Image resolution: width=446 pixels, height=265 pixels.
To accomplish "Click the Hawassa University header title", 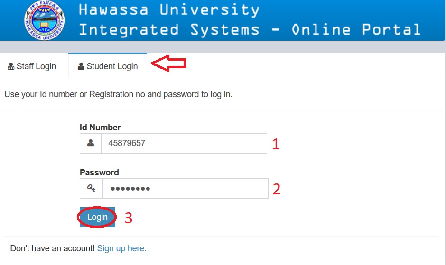I will [x=249, y=20].
